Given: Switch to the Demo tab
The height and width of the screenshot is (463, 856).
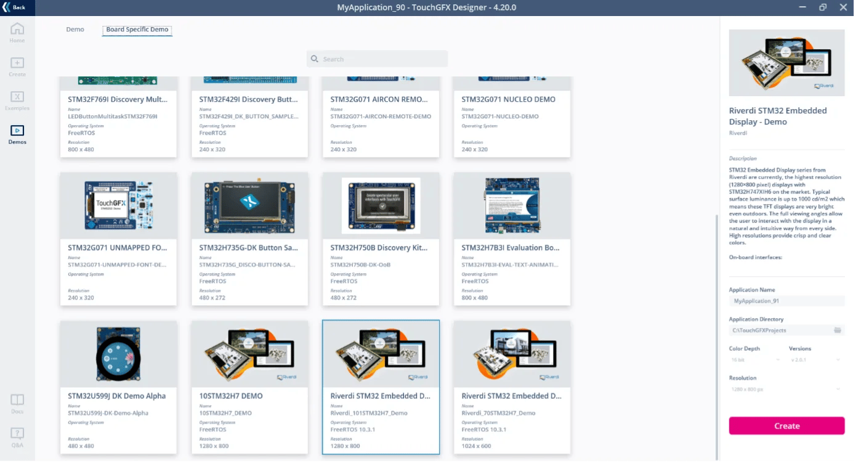Looking at the screenshot, I should tap(75, 30).
